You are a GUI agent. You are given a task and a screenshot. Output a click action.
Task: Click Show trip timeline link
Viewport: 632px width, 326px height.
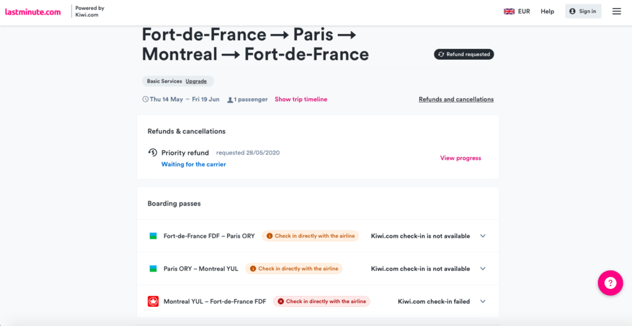[x=301, y=99]
